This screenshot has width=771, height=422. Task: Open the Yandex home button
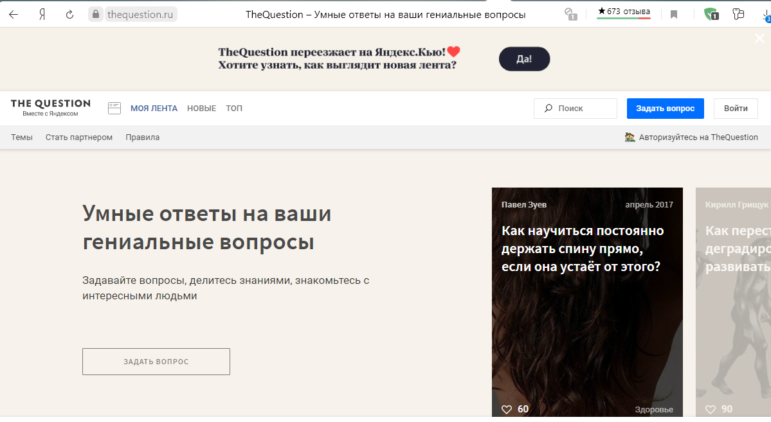tap(42, 14)
